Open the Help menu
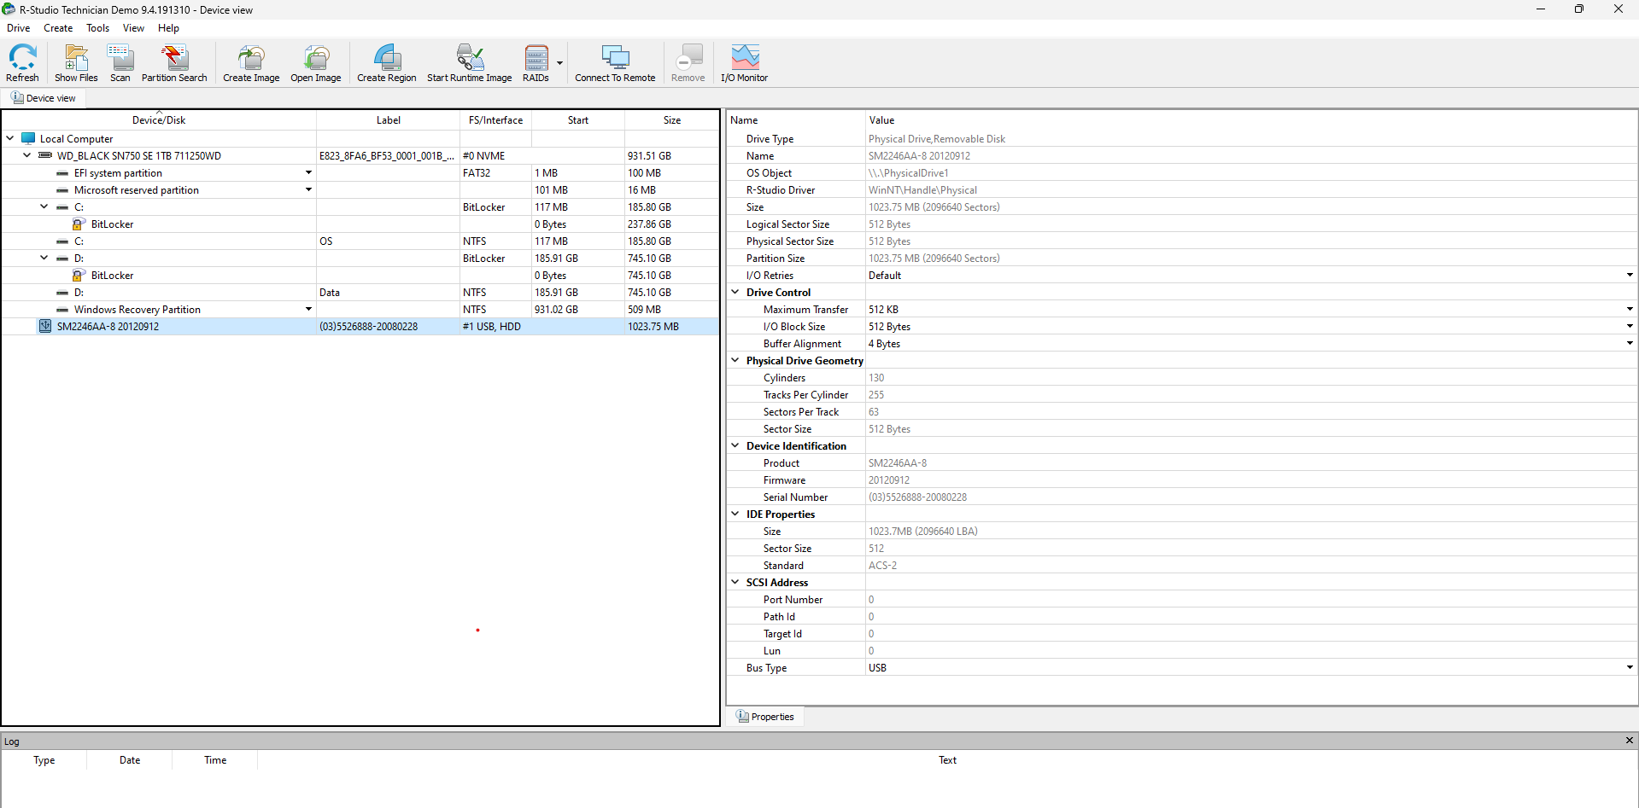Viewport: 1639px width, 808px height. 168,28
